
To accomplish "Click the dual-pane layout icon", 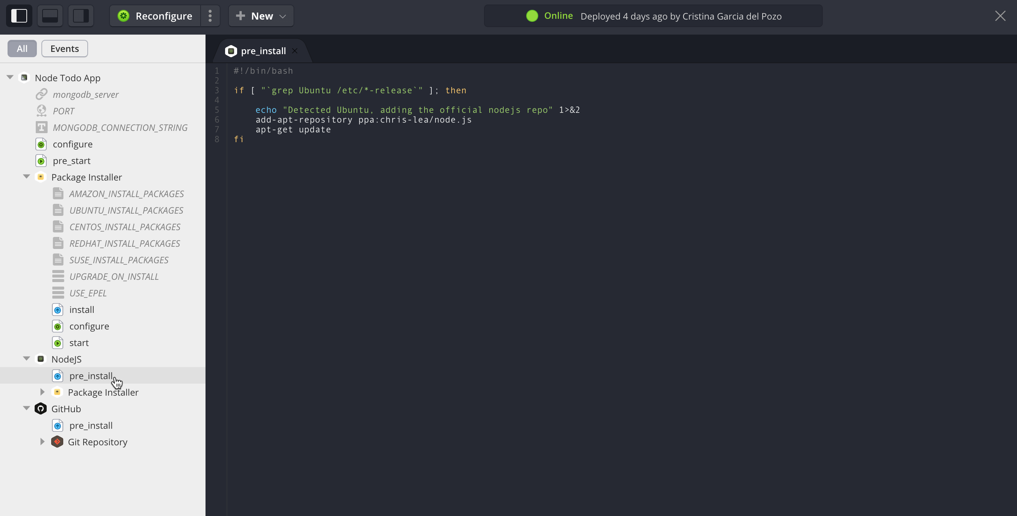I will click(x=81, y=16).
